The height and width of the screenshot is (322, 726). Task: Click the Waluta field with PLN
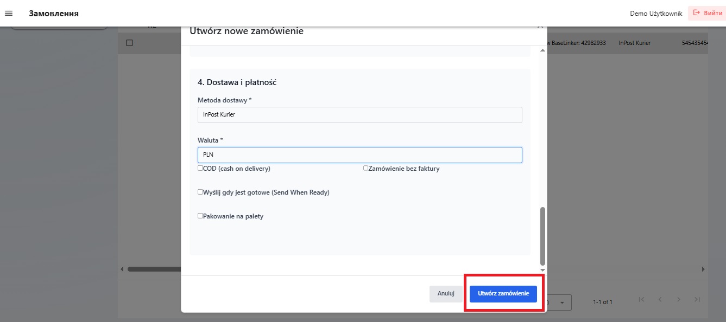359,155
